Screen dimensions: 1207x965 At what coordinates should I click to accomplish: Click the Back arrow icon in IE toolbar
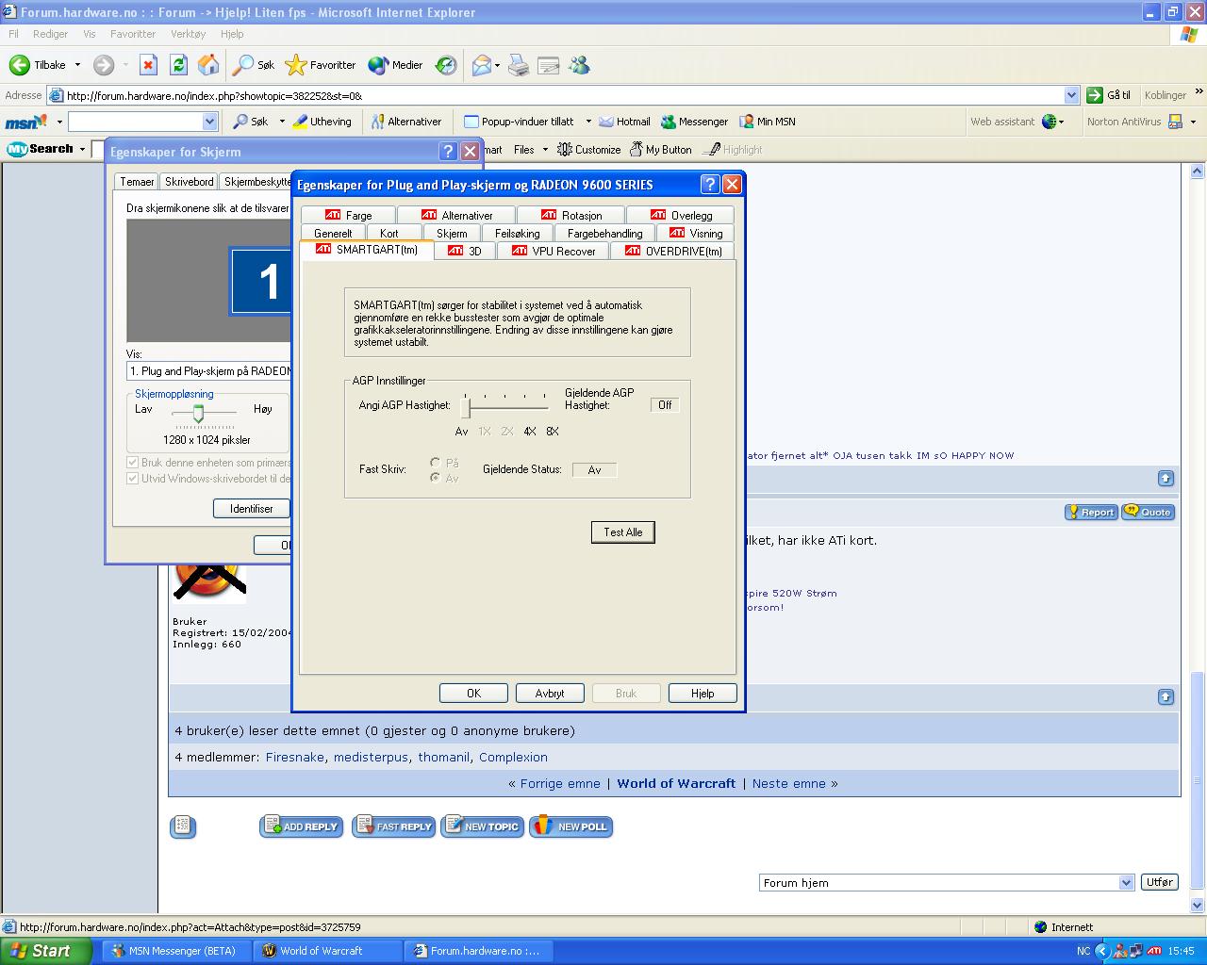[x=19, y=65]
